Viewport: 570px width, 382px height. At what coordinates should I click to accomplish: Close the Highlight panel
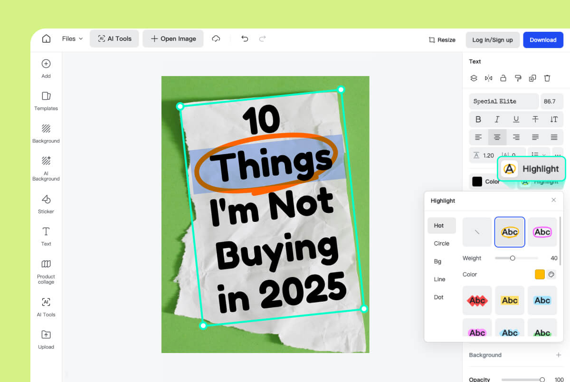[x=553, y=200]
